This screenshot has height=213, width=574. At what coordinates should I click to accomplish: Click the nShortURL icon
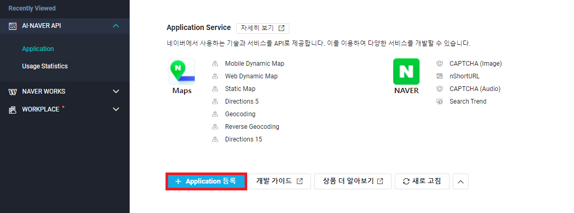click(x=440, y=76)
